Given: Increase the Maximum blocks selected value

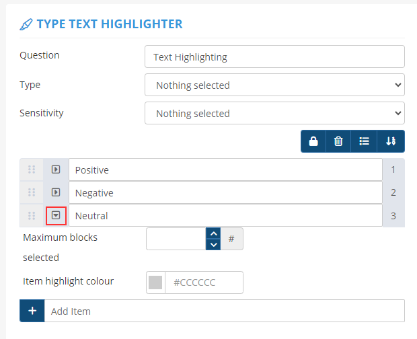Looking at the screenshot, I should 213,233.
